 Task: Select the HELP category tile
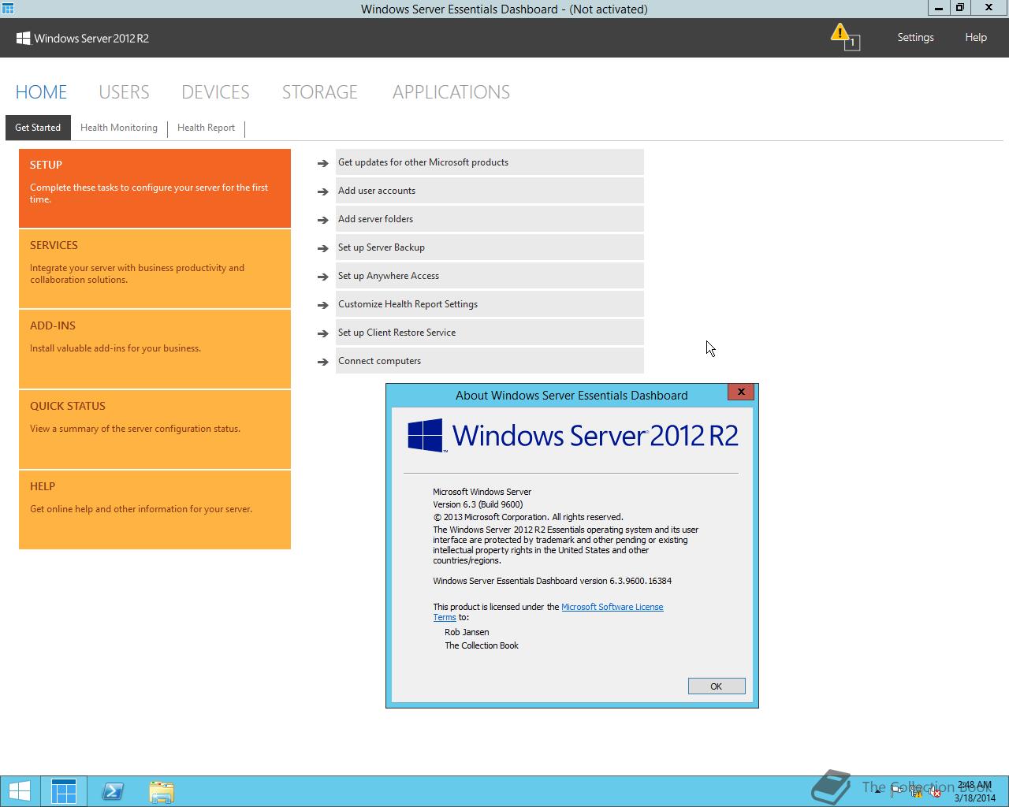(x=155, y=510)
